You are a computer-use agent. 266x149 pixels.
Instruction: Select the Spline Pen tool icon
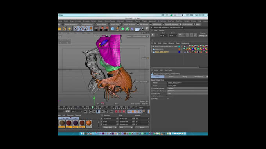[x=118, y=29]
